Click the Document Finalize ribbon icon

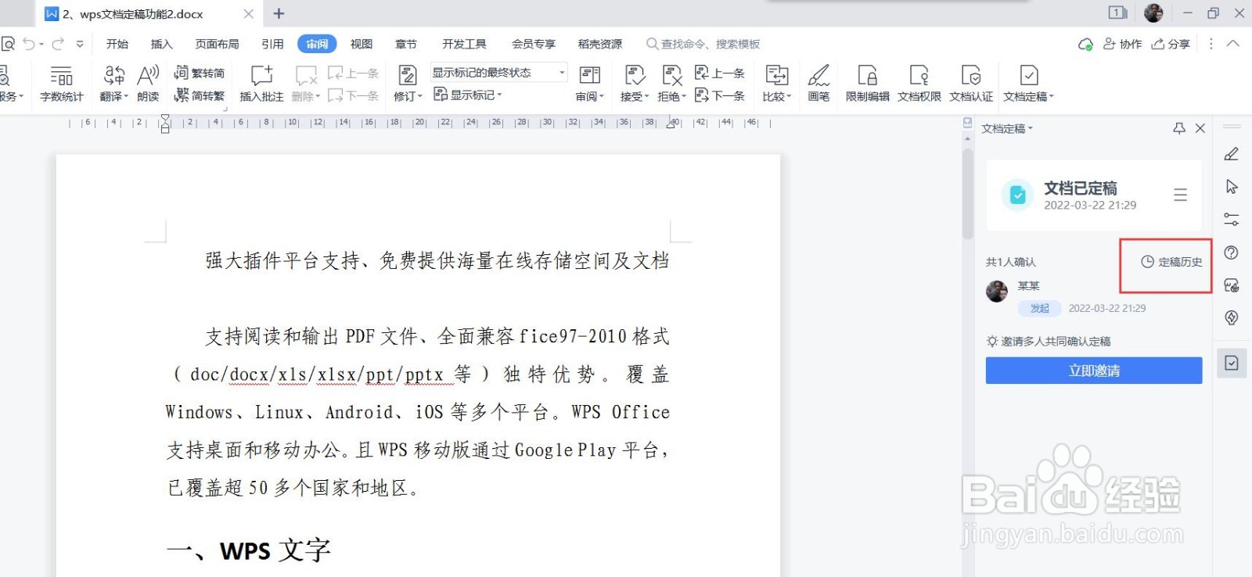(1029, 75)
